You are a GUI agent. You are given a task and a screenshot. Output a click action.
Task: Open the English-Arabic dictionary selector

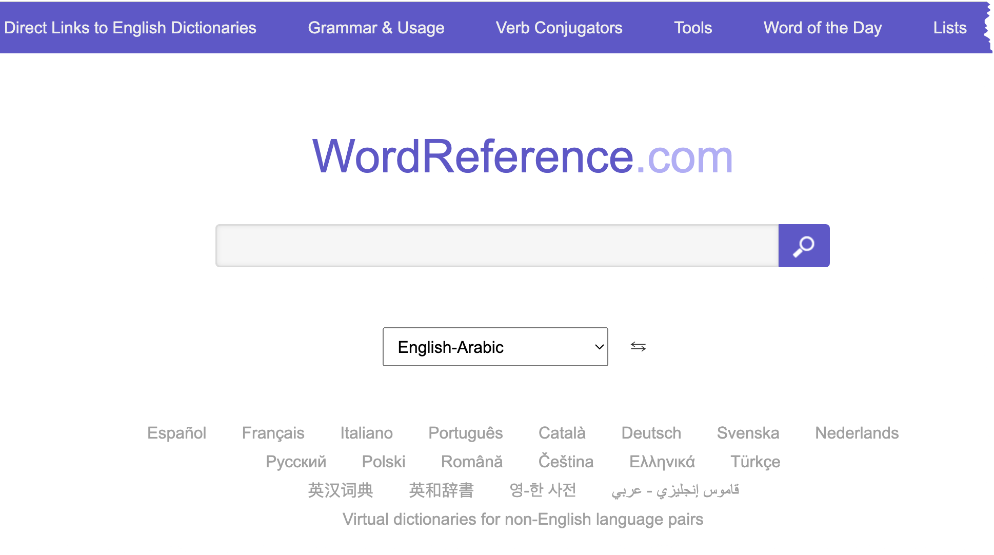coord(494,347)
